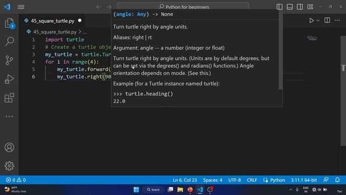Viewport: 346px width, 195px height.
Task: Toggle primary side bar layout button
Action: tap(280, 7)
